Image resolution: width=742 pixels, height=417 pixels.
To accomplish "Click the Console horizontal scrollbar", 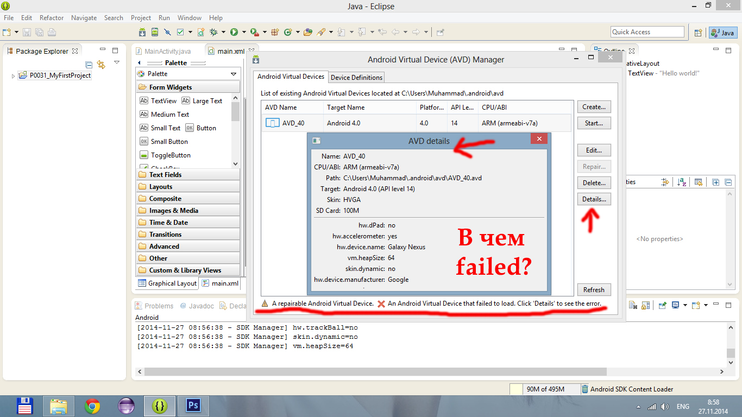I will 375,371.
